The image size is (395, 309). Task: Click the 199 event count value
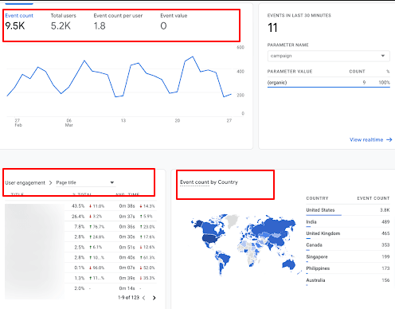(x=385, y=256)
